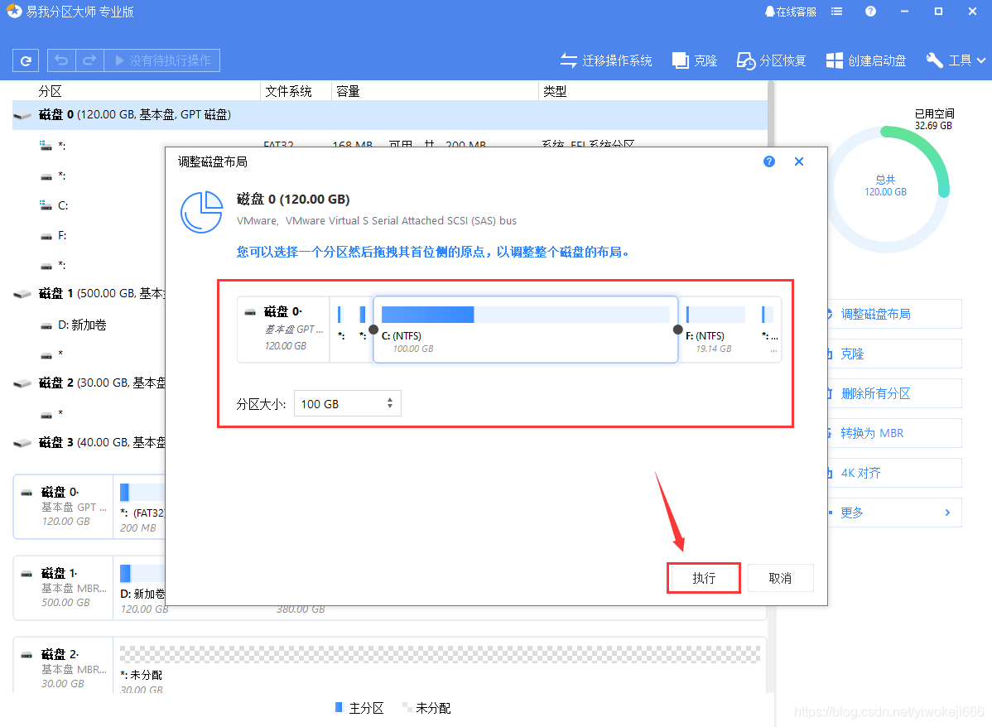
Task: Select 转换为 MBR conversion option
Action: tap(894, 432)
